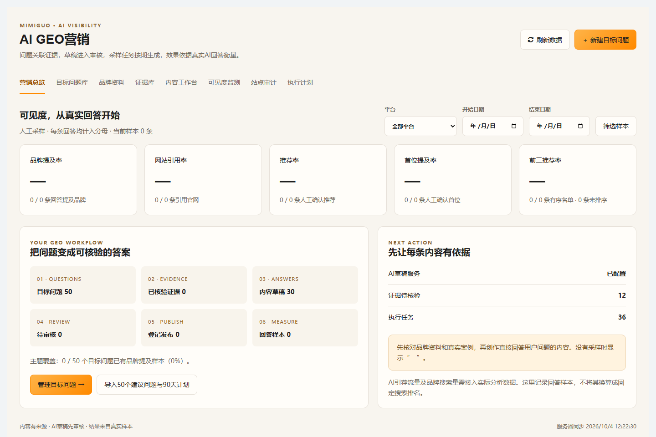Viewport: 656px width, 437px height.
Task: Click the AI草稿服务 已配置 row
Action: pos(507,274)
